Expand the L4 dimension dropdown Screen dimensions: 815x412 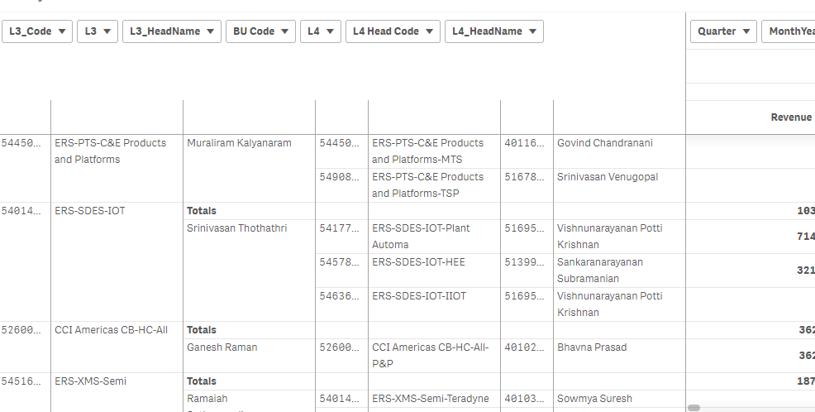click(x=320, y=31)
